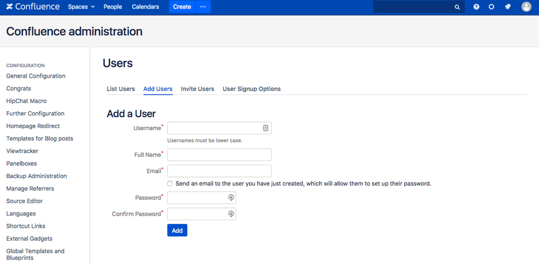Open HipChat Macro settings link
The width and height of the screenshot is (539, 264).
[x=26, y=101]
